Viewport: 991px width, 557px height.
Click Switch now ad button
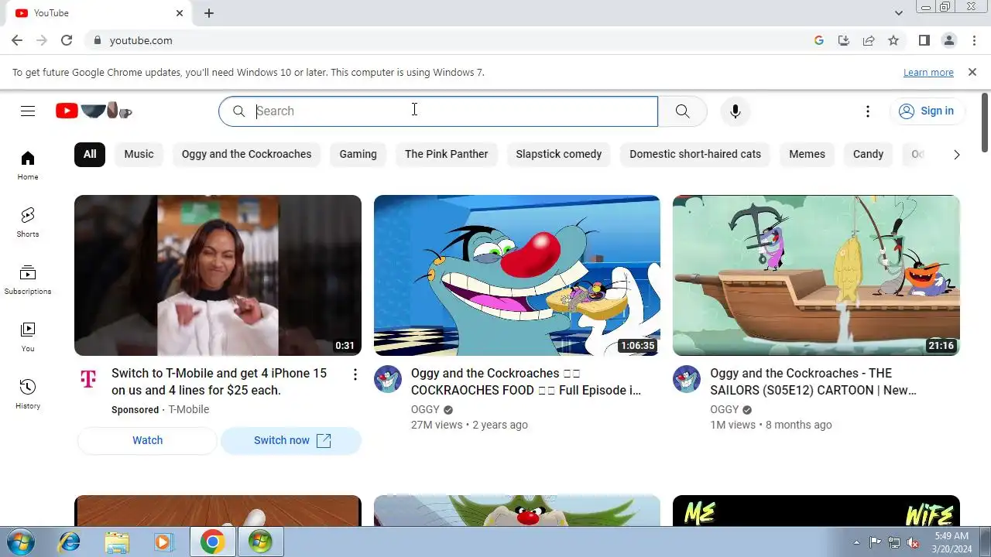click(291, 440)
